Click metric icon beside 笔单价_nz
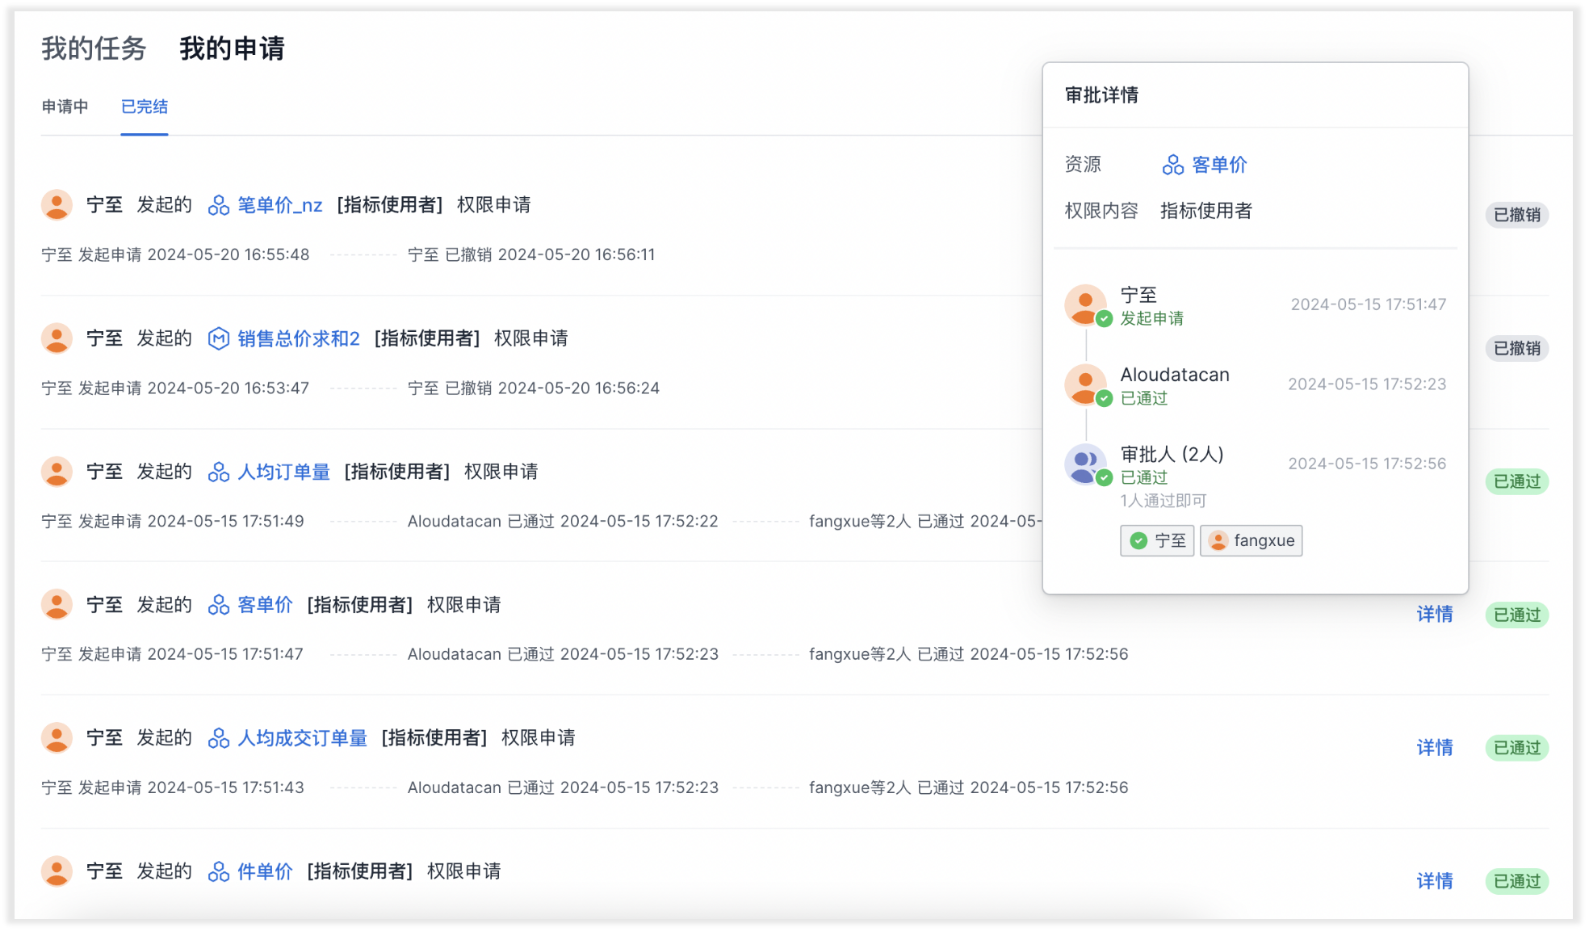This screenshot has width=1589, height=932. click(x=218, y=205)
